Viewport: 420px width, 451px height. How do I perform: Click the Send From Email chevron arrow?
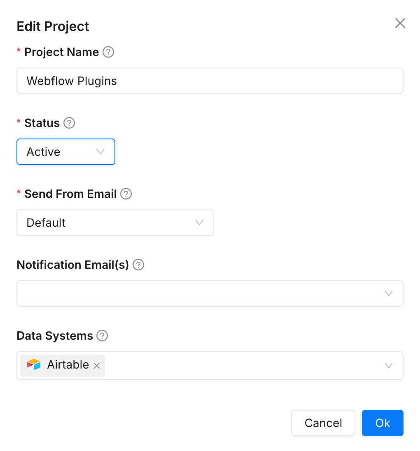pyautogui.click(x=199, y=223)
